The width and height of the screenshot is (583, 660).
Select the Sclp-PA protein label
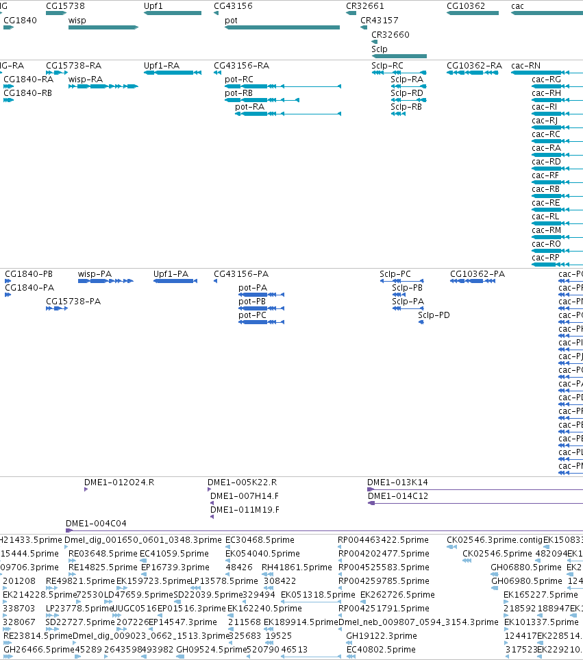(408, 302)
